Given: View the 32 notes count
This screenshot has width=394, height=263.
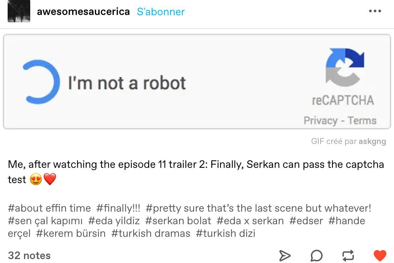Looking at the screenshot, I should [29, 255].
